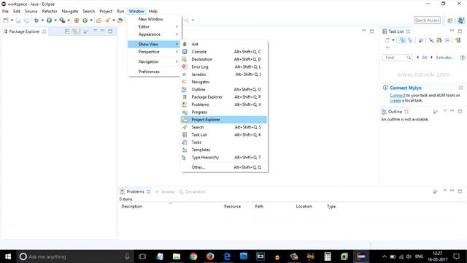
Task: Open the Navigation submenu
Action: click(x=154, y=61)
